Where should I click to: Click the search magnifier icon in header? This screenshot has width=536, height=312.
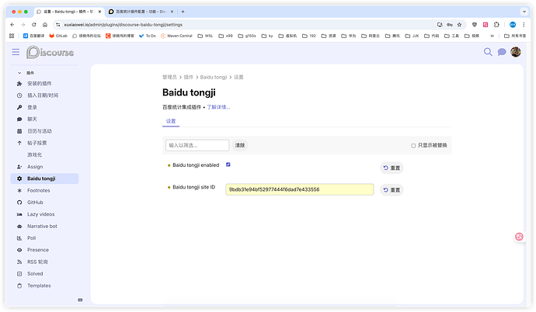point(489,52)
